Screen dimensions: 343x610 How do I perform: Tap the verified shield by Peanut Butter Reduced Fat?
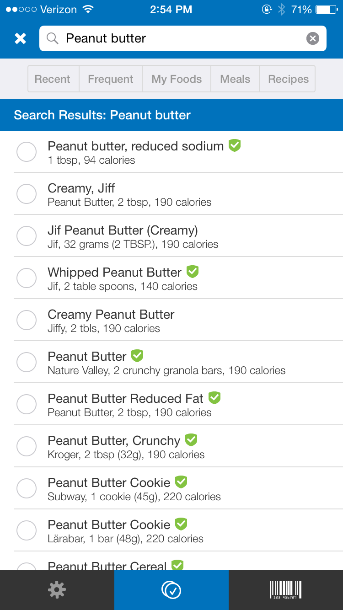pyautogui.click(x=214, y=398)
